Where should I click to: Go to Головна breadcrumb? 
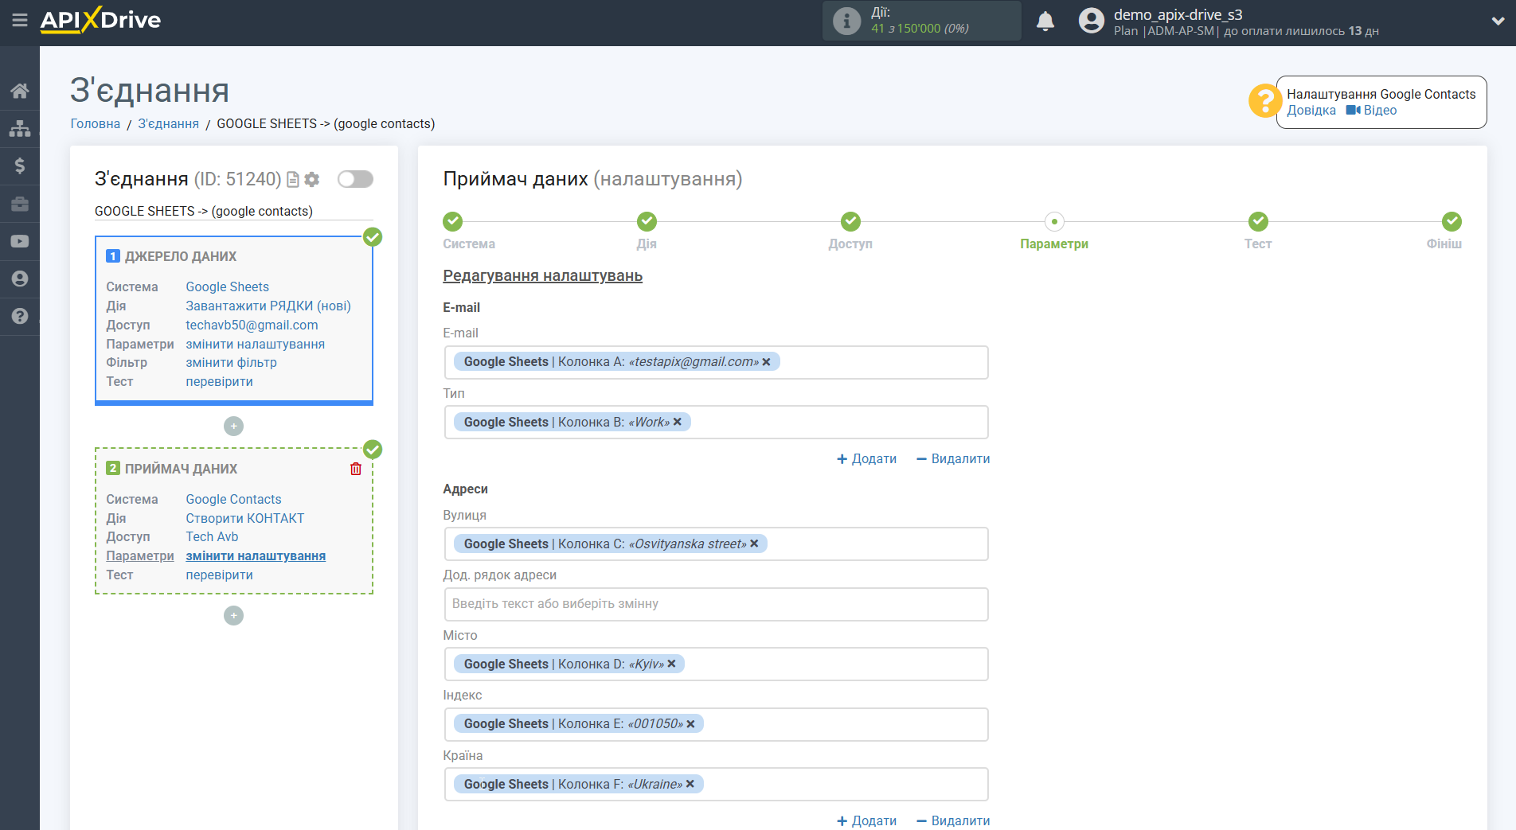[96, 124]
